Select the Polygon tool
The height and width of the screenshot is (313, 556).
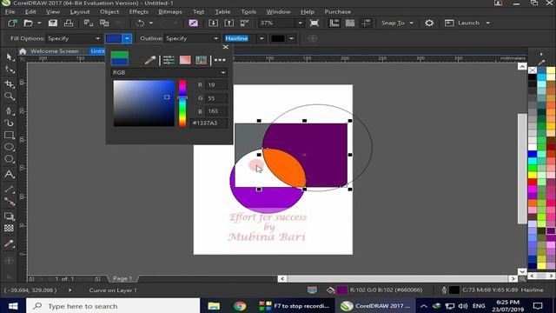tap(10, 159)
